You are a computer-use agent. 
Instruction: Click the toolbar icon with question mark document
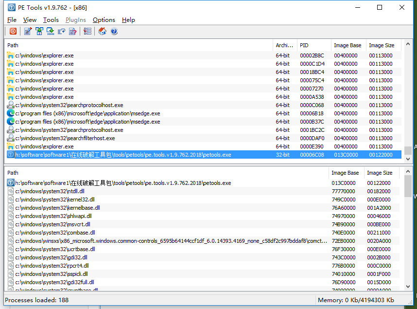click(73, 32)
